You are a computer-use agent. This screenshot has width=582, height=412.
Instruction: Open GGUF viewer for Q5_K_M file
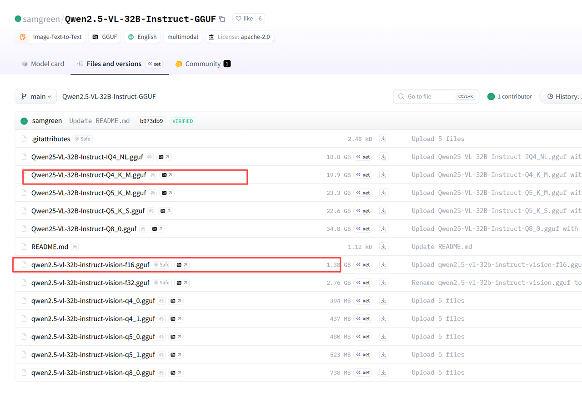166,193
